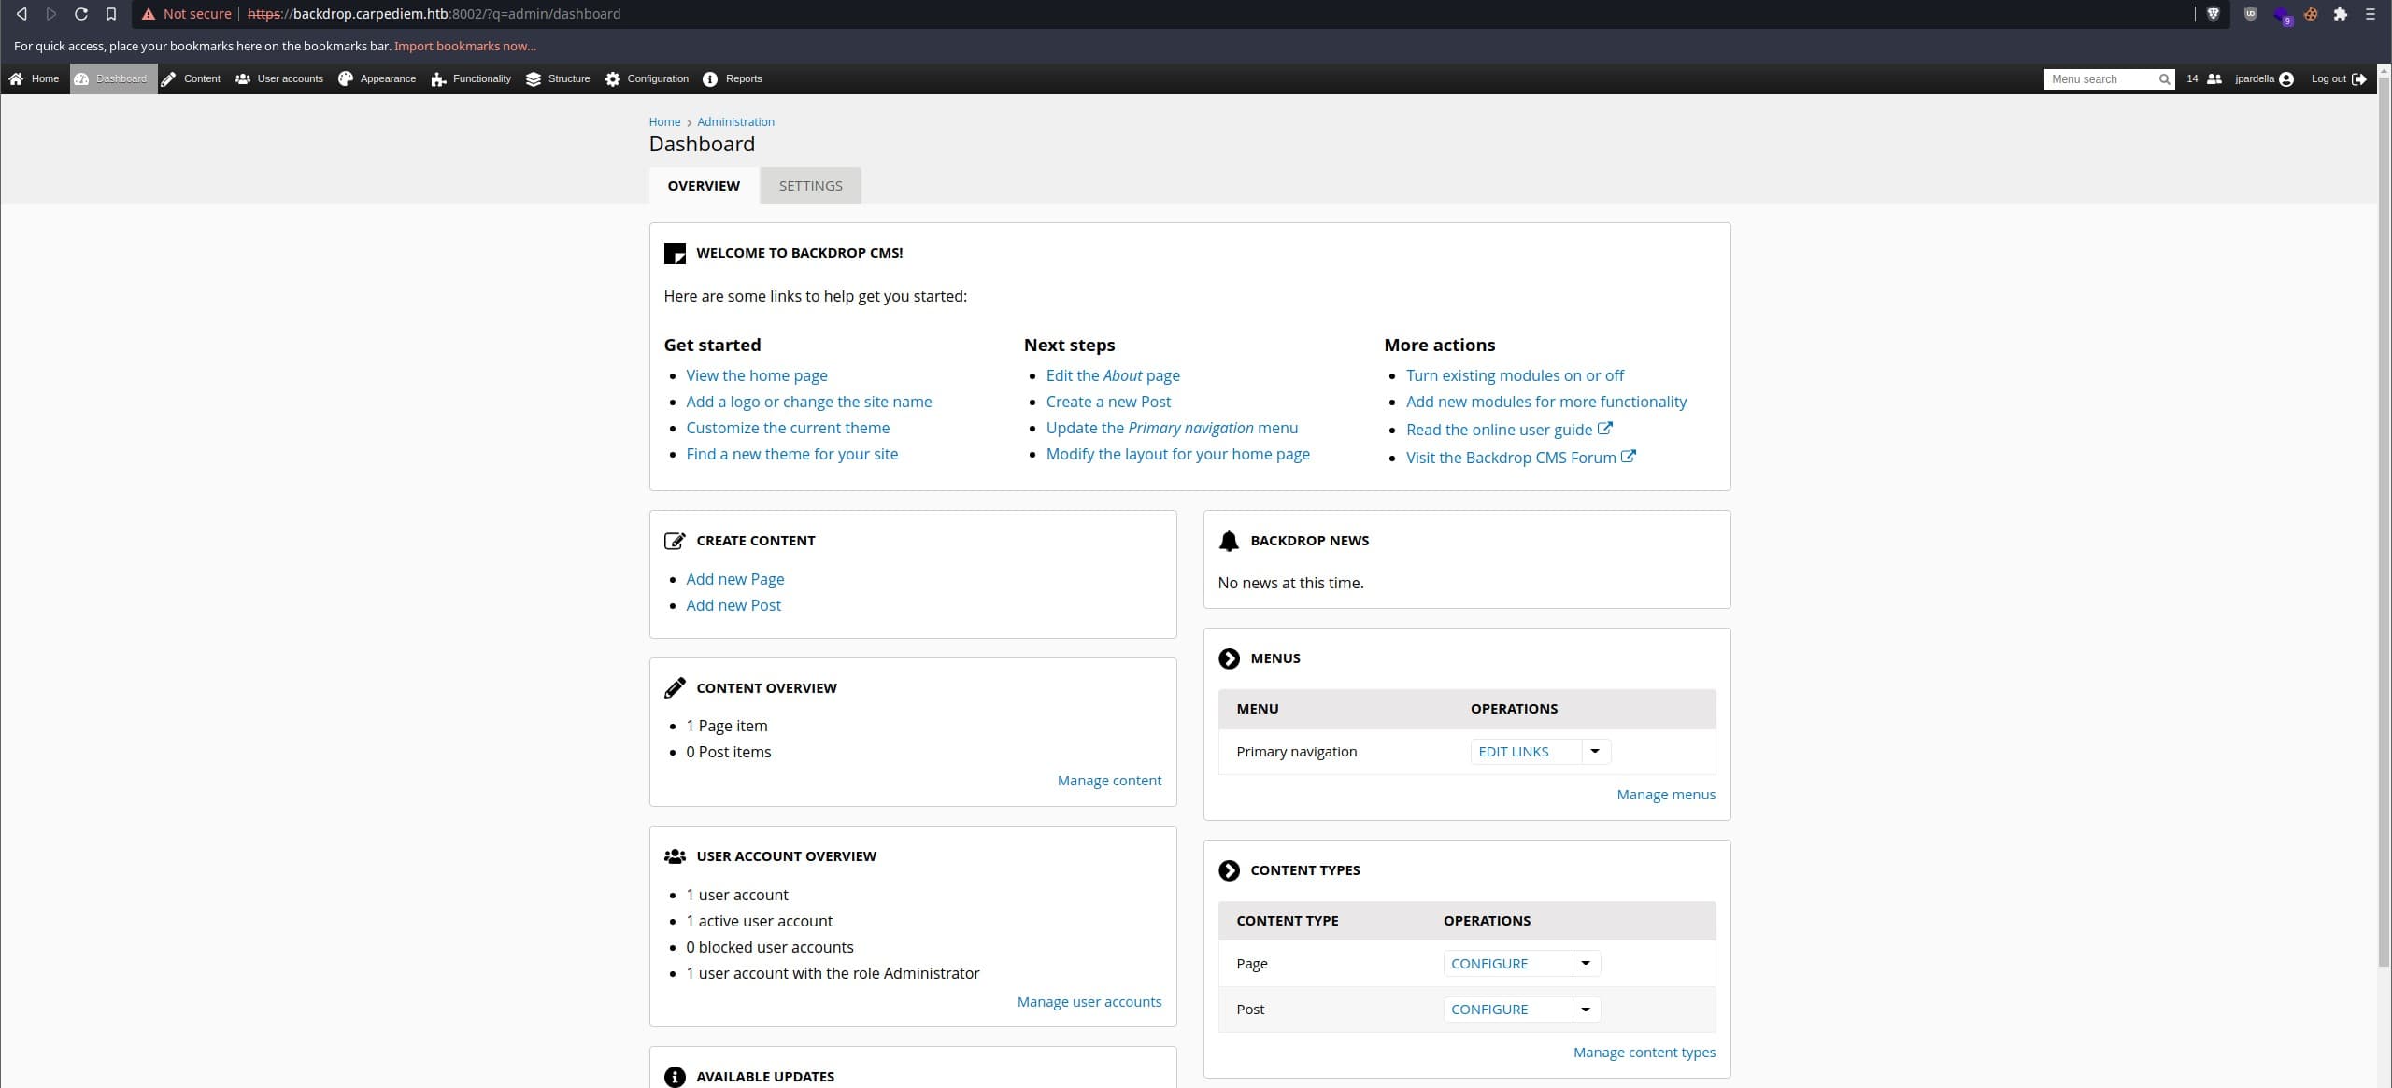Image resolution: width=2392 pixels, height=1088 pixels.
Task: Click the magnifier icon in Menu search
Action: [2164, 79]
